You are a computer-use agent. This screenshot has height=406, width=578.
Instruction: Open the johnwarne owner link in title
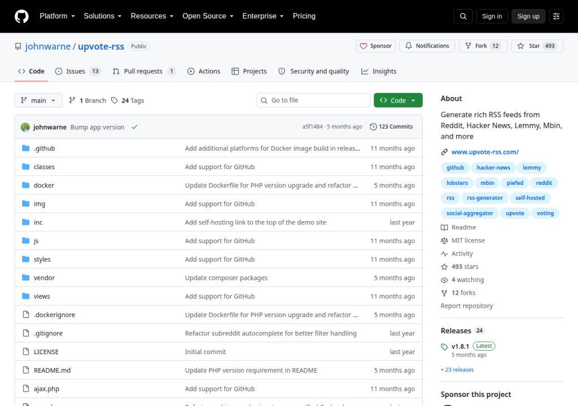48,46
